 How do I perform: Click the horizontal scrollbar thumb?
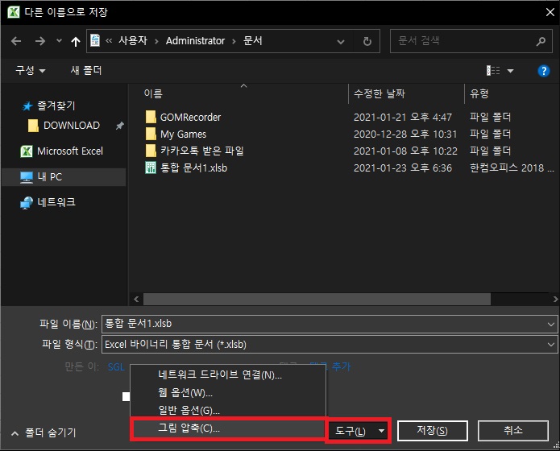pos(317,300)
